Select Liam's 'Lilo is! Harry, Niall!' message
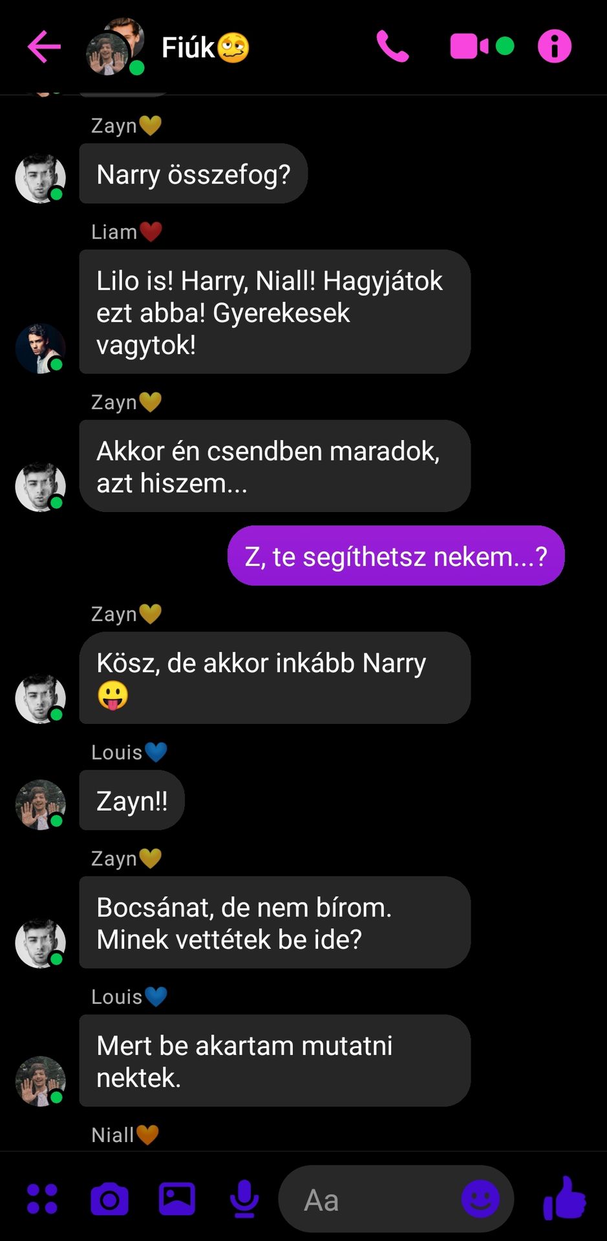This screenshot has width=607, height=1241. click(275, 312)
